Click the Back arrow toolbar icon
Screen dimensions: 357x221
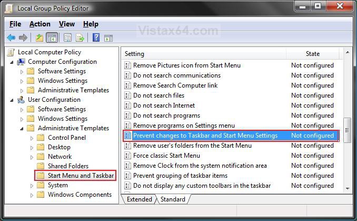tap(11, 37)
